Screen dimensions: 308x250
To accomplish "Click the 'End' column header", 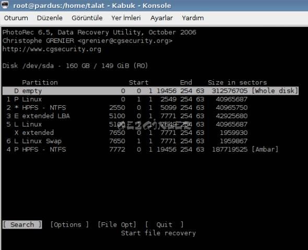I will [186, 82].
